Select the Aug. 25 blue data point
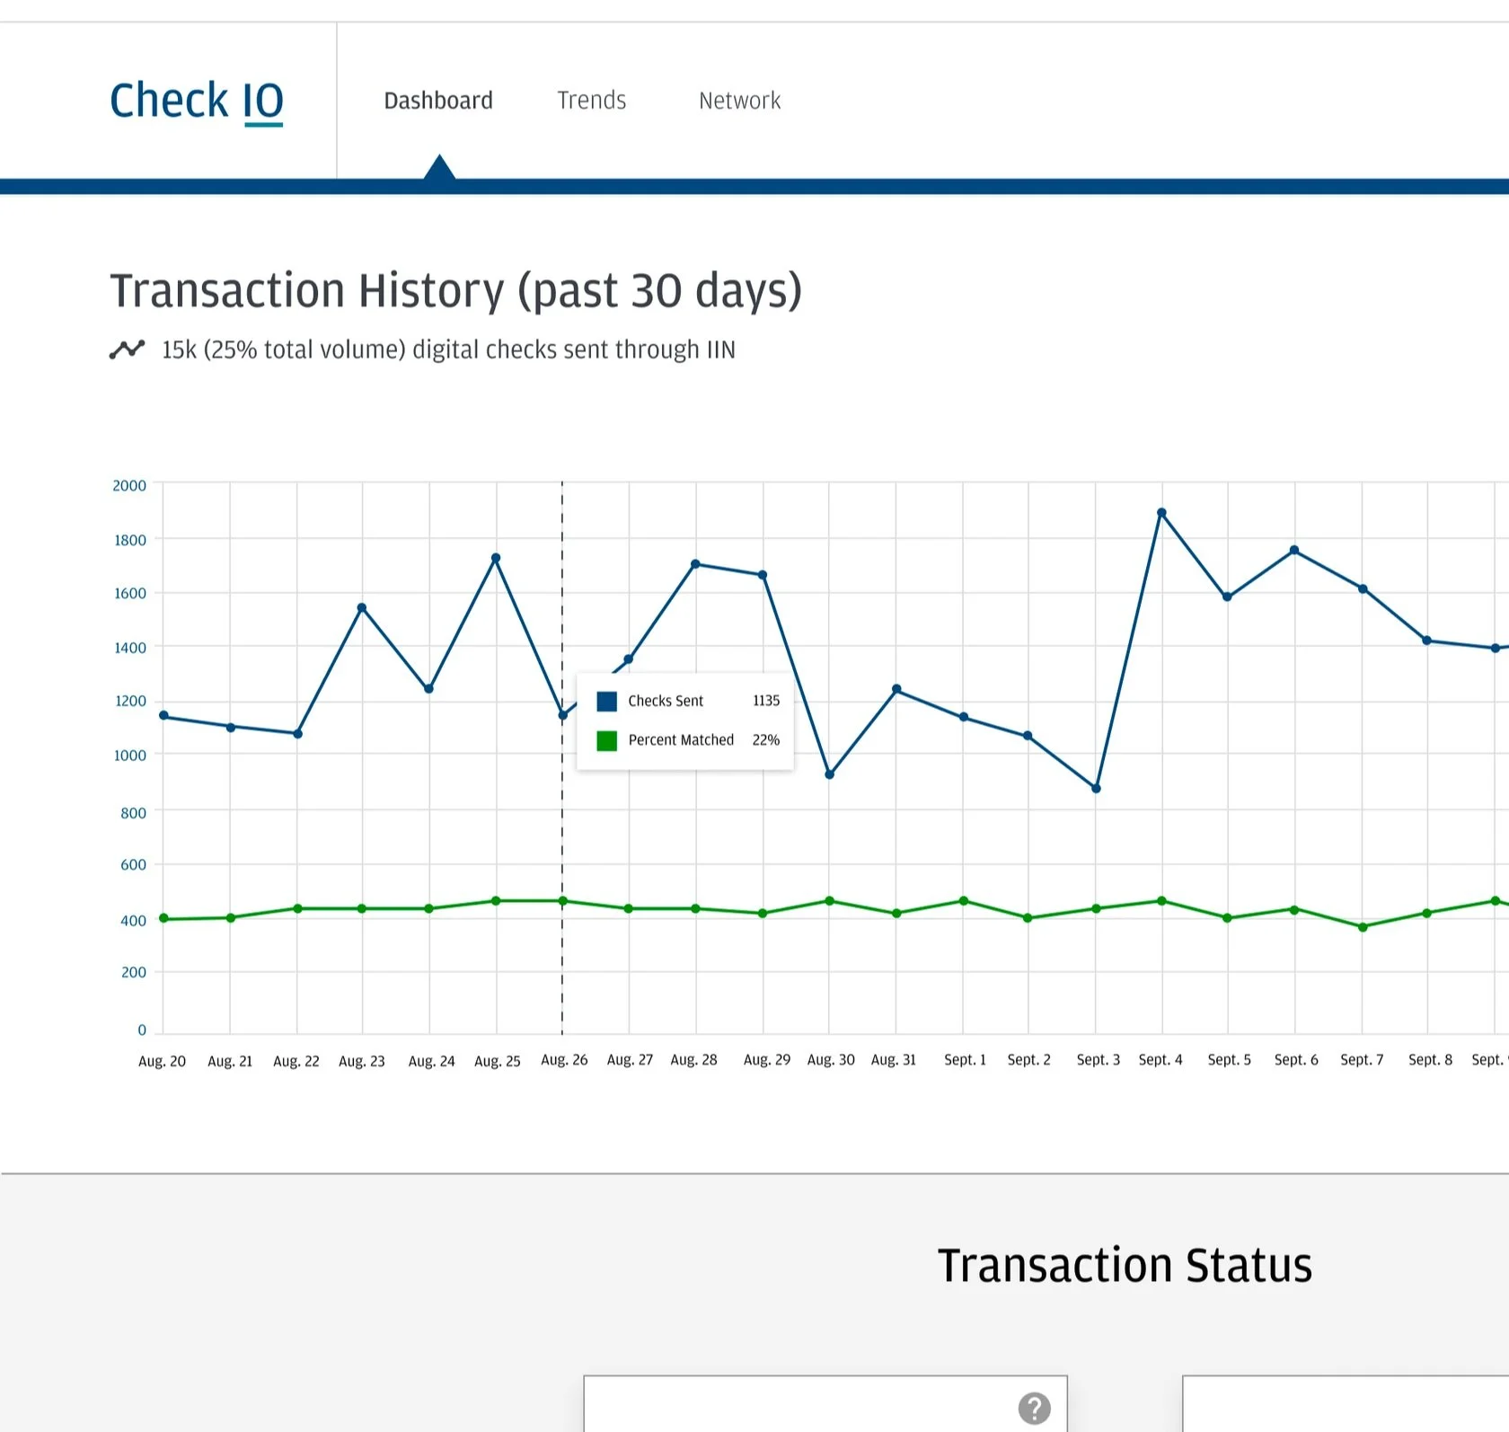The image size is (1509, 1432). point(496,558)
